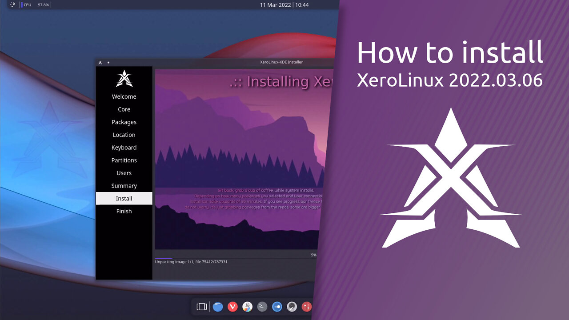Click the pin dot button in installer titlebar
The height and width of the screenshot is (320, 569).
[108, 62]
